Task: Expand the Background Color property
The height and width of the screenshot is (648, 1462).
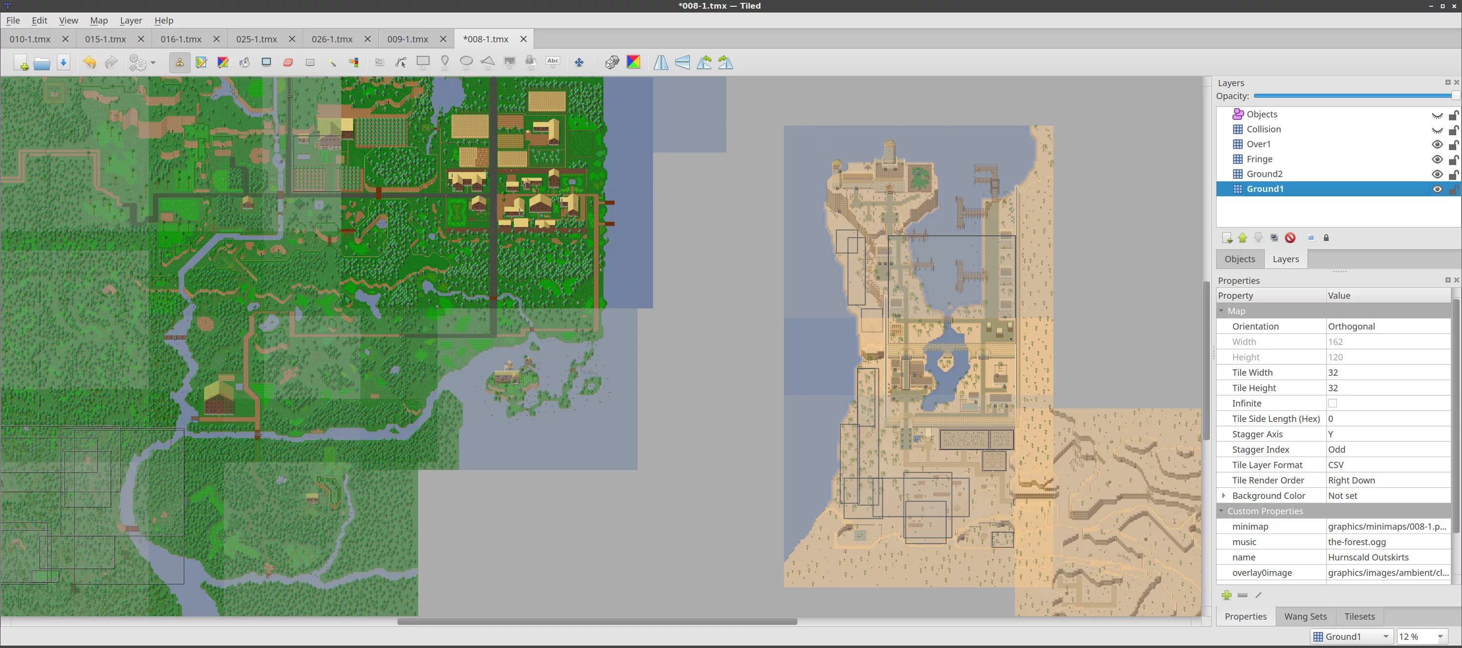Action: click(1223, 496)
